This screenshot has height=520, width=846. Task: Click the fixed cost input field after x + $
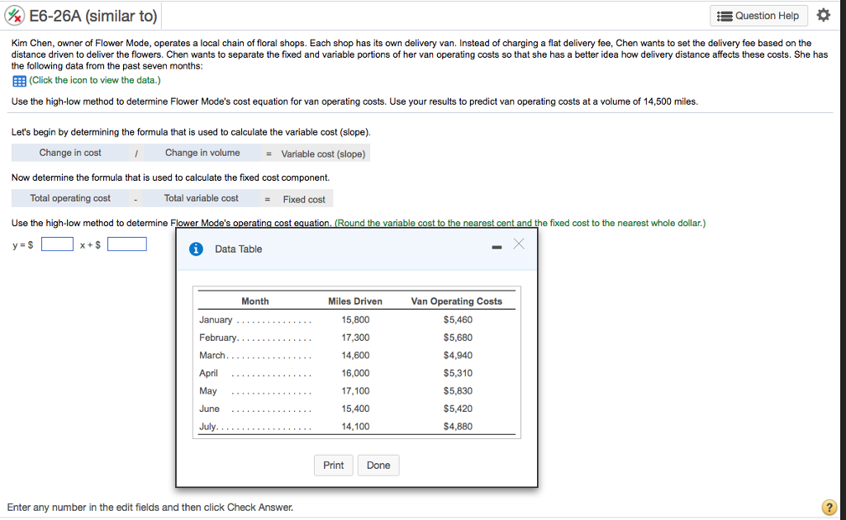126,244
